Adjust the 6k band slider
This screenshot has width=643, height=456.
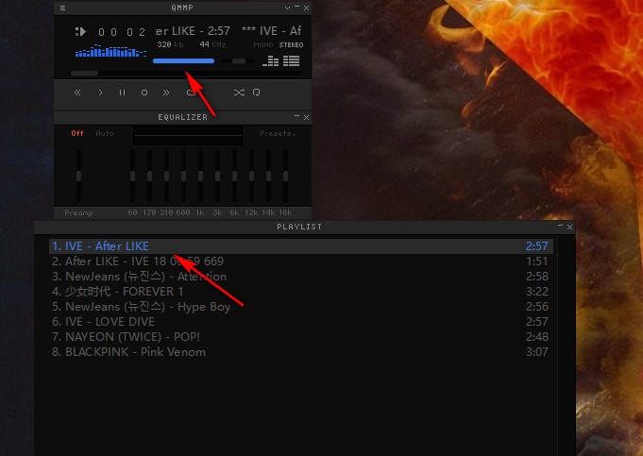tap(234, 176)
